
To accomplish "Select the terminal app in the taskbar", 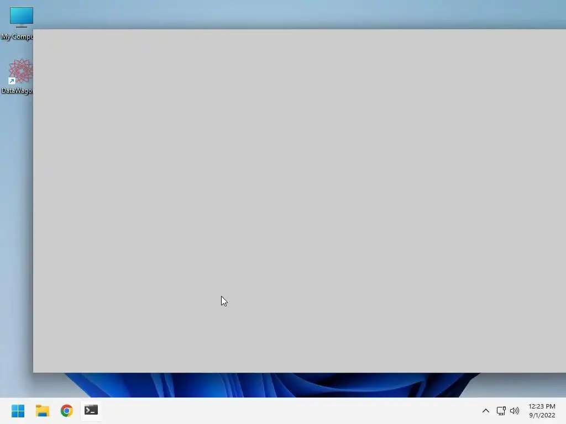I will click(x=91, y=410).
